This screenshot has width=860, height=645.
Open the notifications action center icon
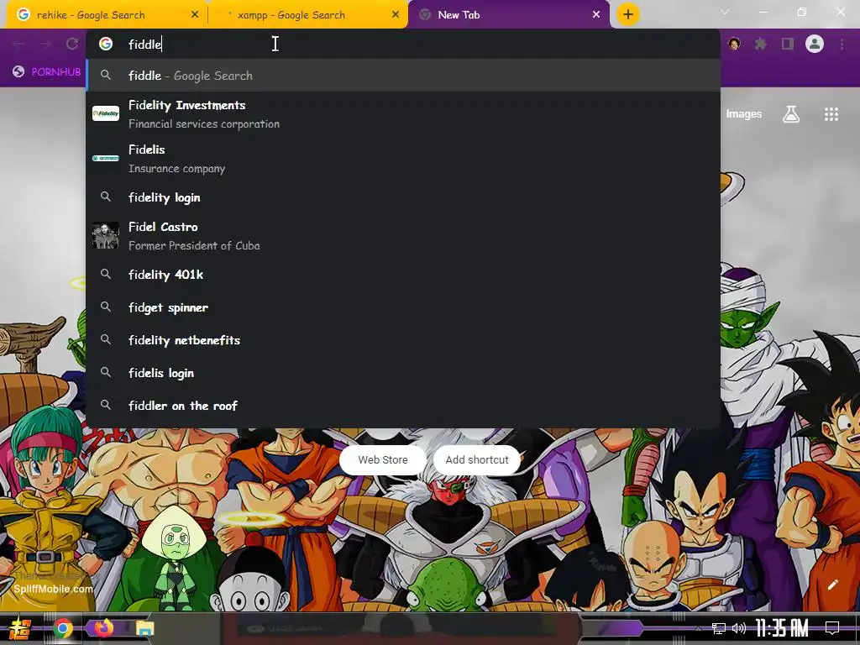[x=832, y=628]
